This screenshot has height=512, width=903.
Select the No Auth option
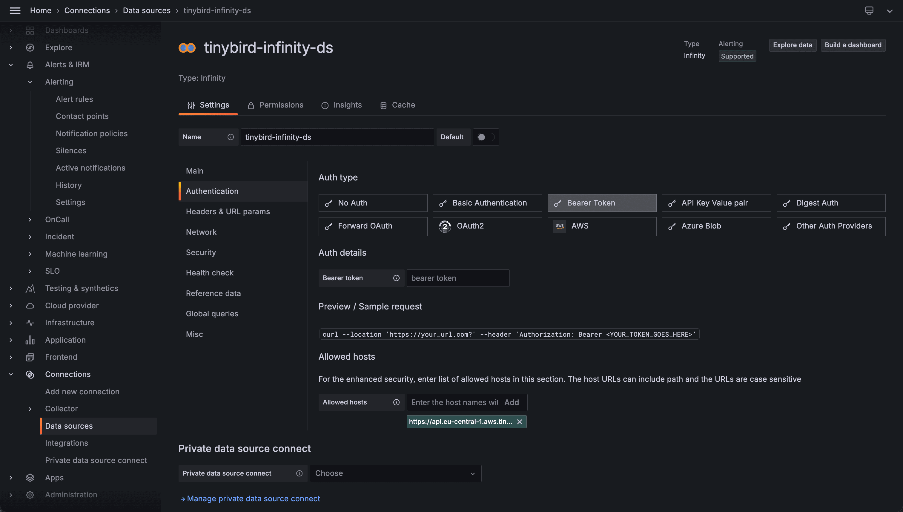pyautogui.click(x=373, y=203)
